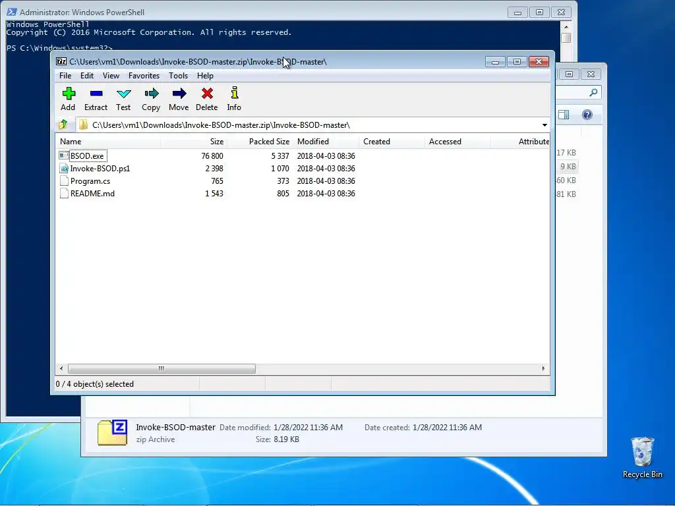This screenshot has width=675, height=506.
Task: Sort by Packed Size column header
Action: click(x=260, y=142)
